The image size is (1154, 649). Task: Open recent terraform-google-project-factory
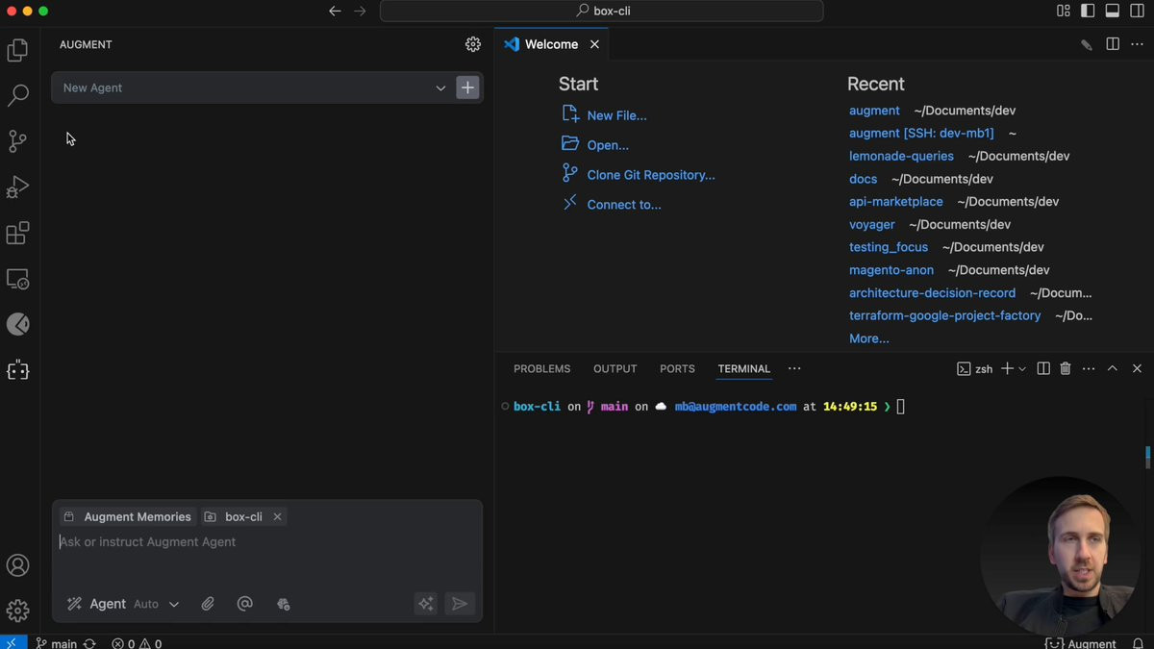tap(944, 315)
